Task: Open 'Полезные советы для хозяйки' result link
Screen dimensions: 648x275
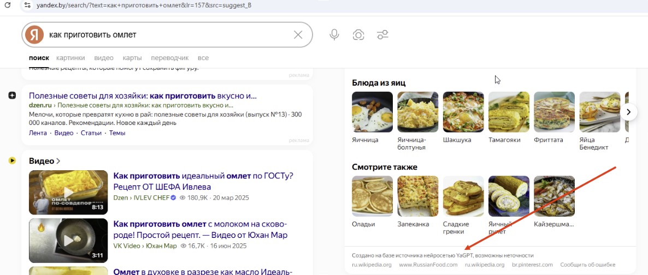Action: click(x=142, y=96)
